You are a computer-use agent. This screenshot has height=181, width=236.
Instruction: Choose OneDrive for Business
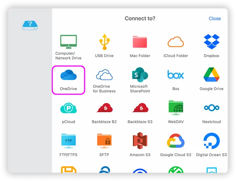[104, 75]
